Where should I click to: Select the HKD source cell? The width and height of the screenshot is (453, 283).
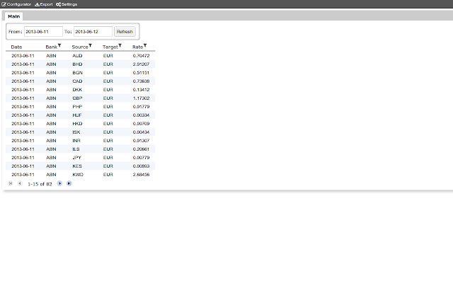click(77, 124)
